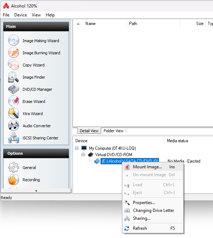Click the Properties magnifier icon in context menu
The image size is (213, 238).
point(127,203)
